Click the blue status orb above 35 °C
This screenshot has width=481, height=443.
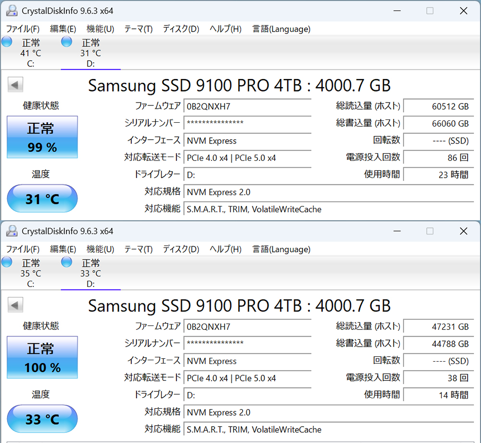pyautogui.click(x=7, y=262)
